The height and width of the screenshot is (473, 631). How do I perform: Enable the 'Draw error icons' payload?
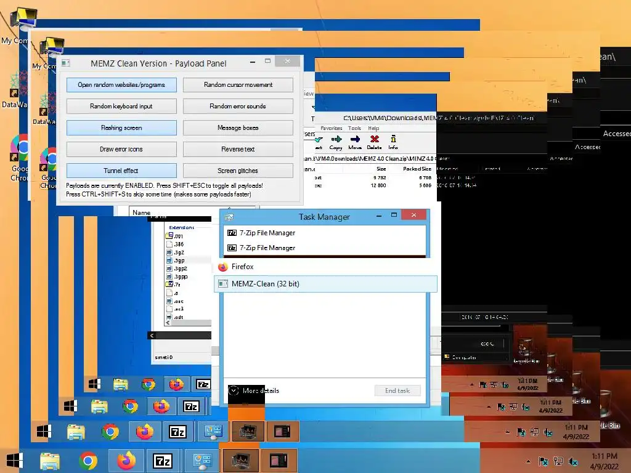tap(121, 149)
